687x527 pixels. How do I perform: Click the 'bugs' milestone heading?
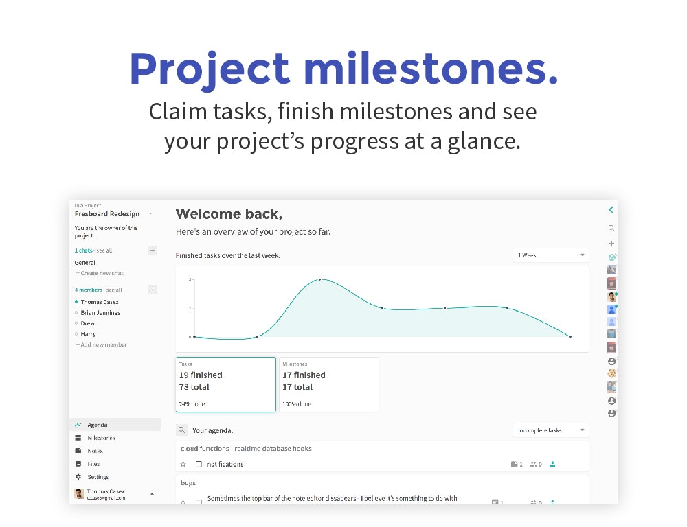188,483
